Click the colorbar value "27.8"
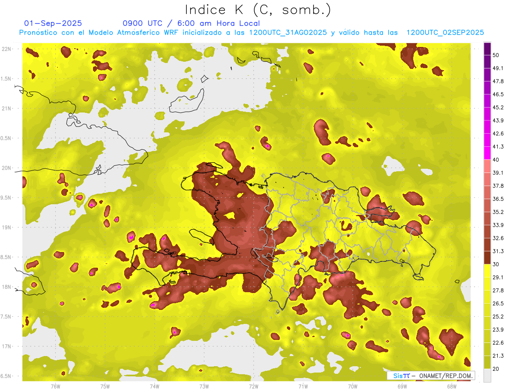The image size is (507, 392). coord(498,290)
